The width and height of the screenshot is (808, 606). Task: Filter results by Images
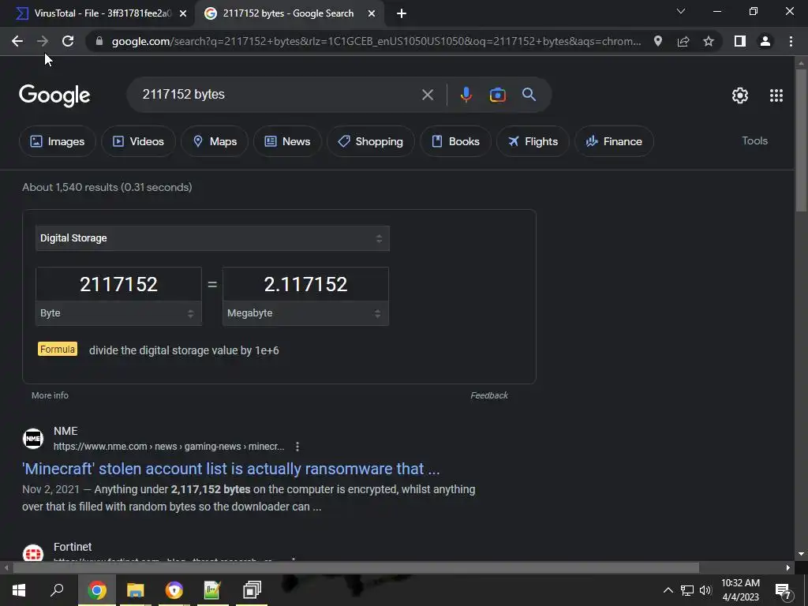click(57, 141)
